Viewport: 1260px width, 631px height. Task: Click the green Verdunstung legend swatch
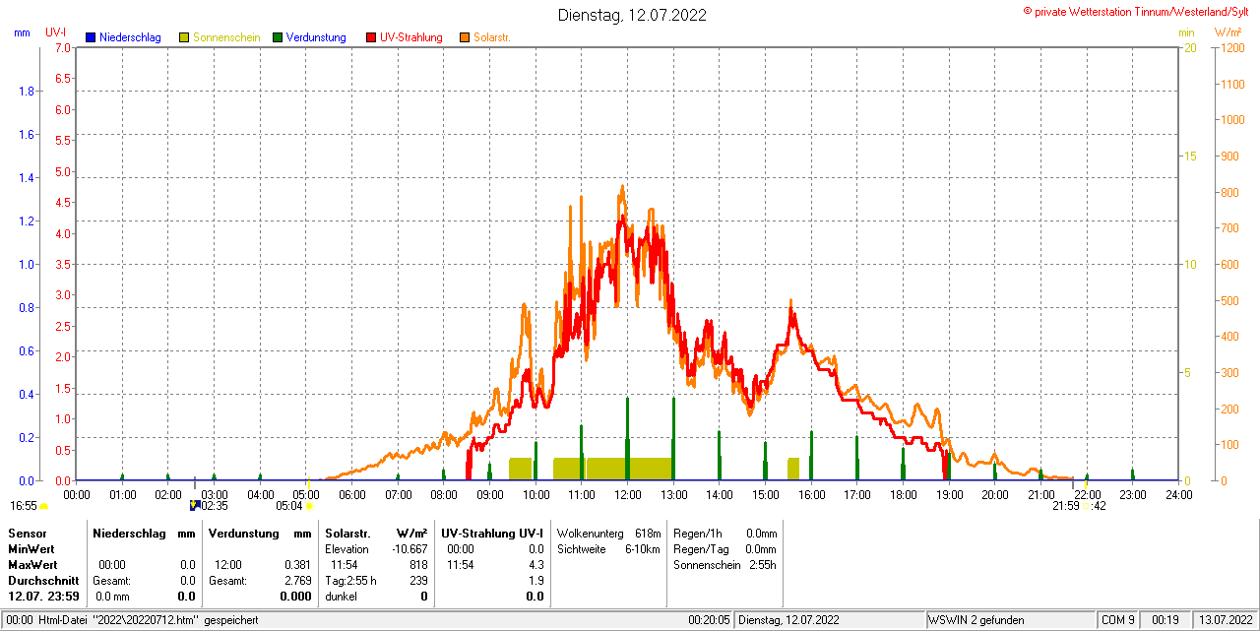pyautogui.click(x=278, y=37)
